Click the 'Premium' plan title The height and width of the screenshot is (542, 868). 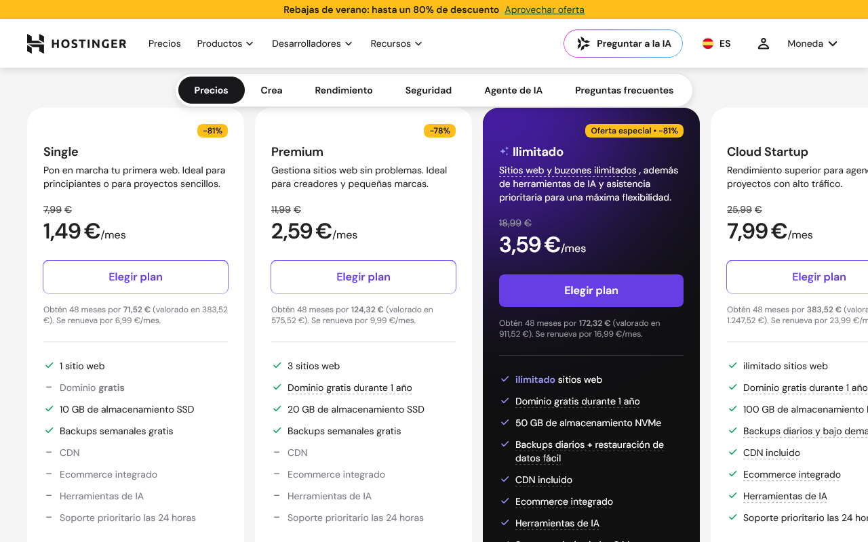[x=297, y=152]
